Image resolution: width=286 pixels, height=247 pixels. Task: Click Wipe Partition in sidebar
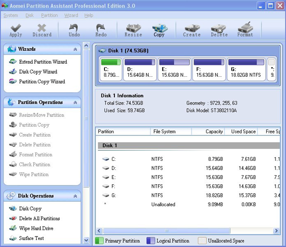click(29, 174)
